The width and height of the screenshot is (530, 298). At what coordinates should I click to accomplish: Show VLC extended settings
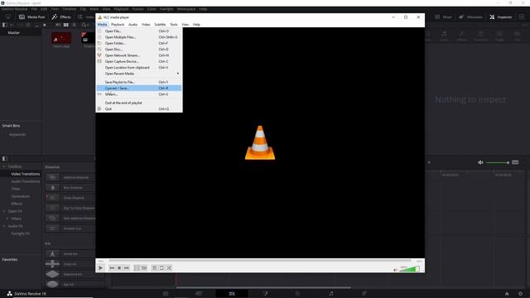[x=144, y=268]
